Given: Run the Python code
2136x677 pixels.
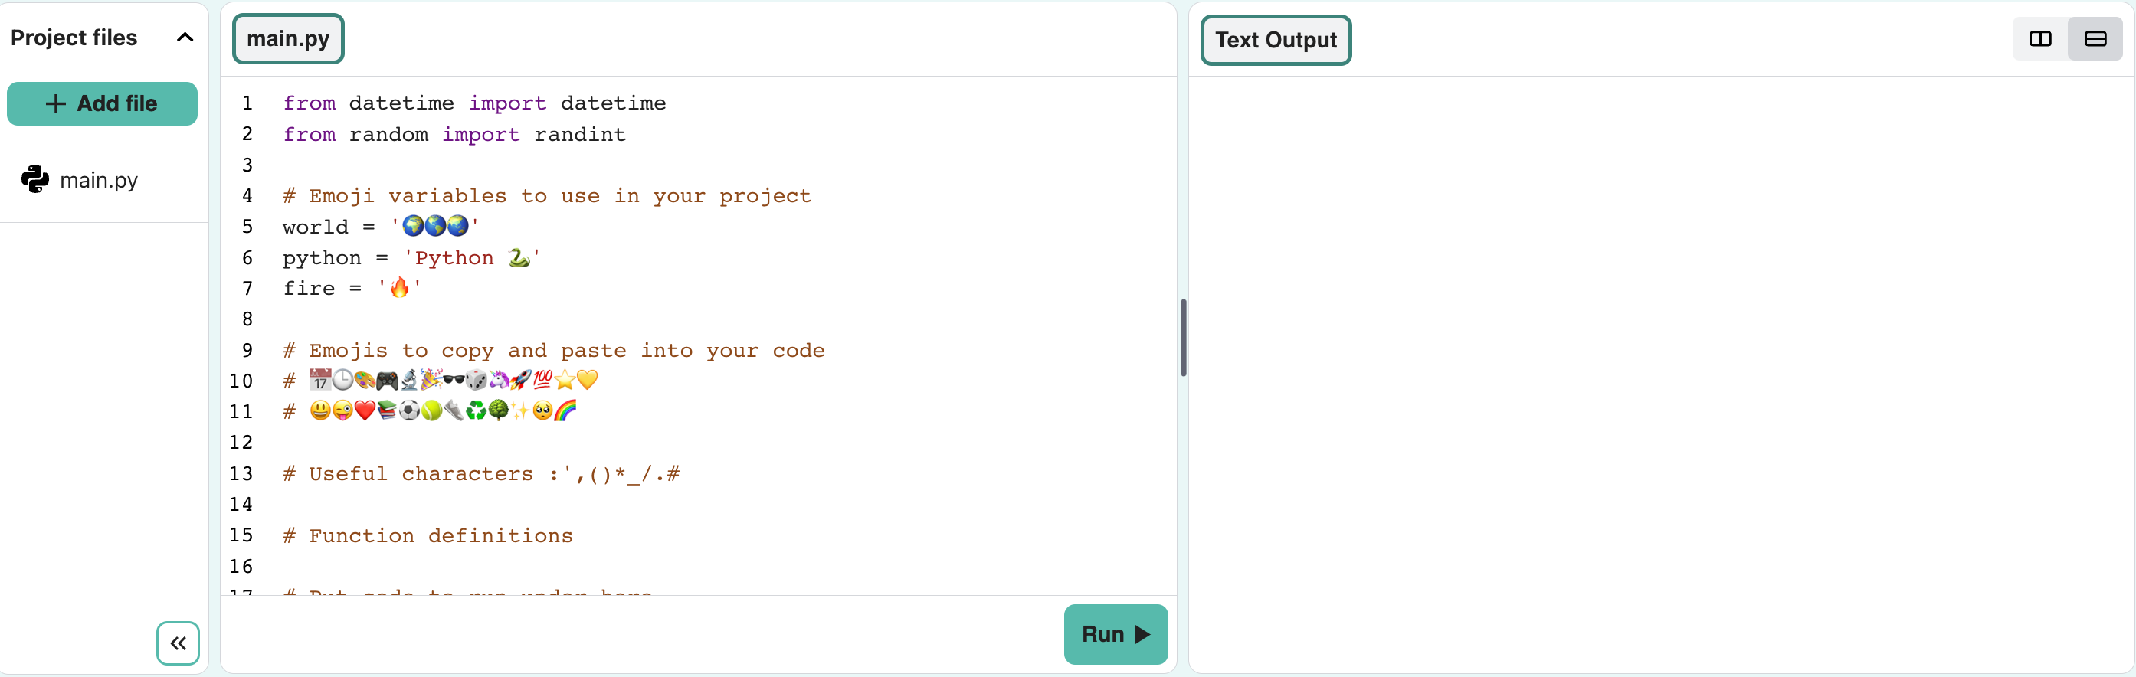Looking at the screenshot, I should [1115, 634].
